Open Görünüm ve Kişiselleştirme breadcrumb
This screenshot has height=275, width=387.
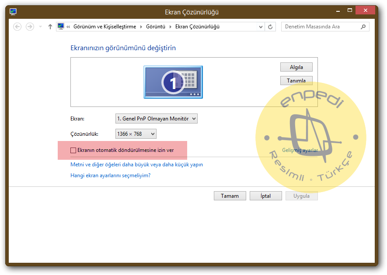pos(105,27)
